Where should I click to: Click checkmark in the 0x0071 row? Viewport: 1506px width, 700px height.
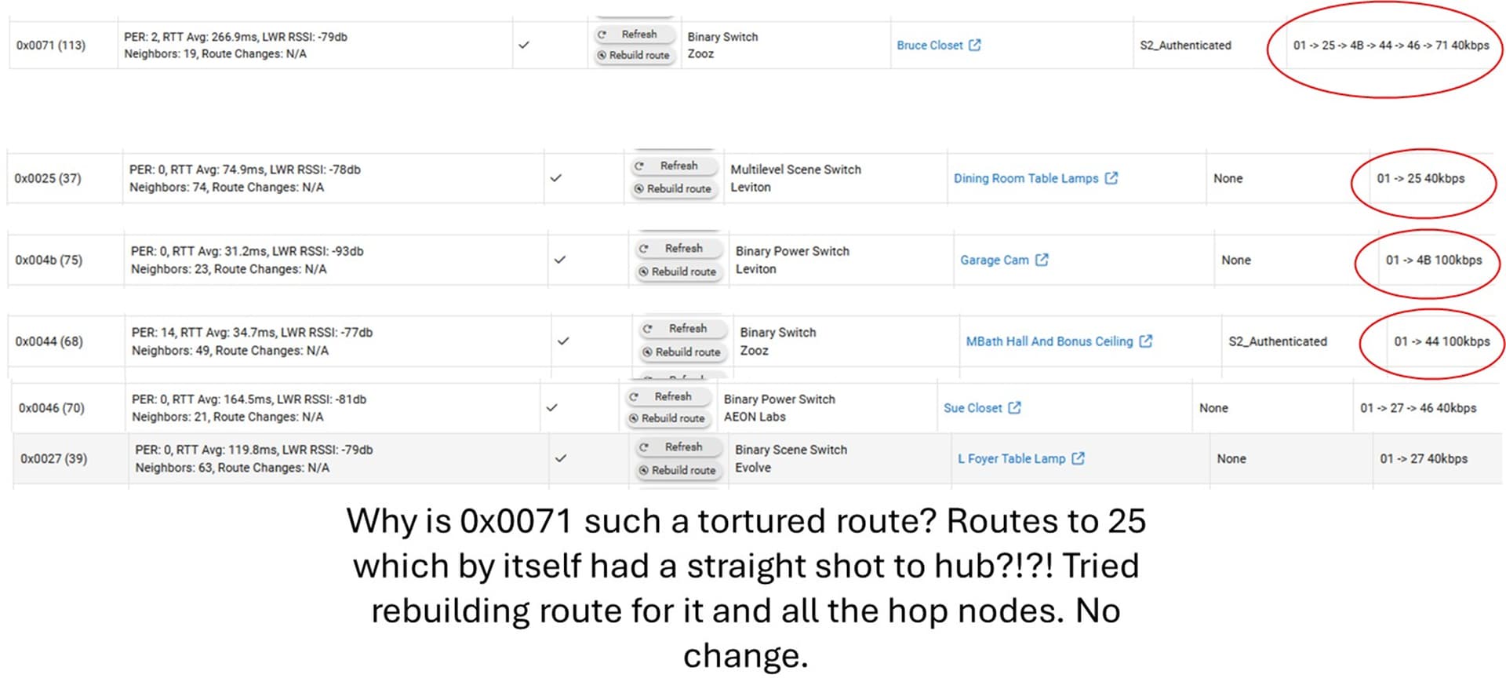point(524,46)
